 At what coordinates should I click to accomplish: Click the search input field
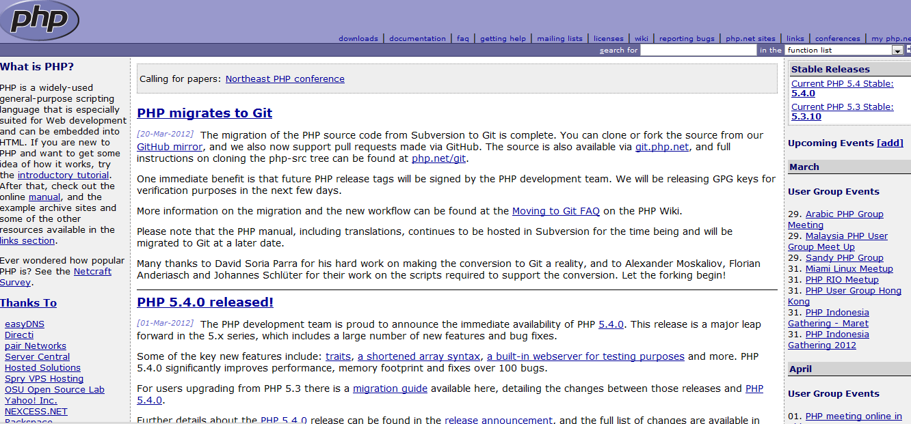(698, 50)
